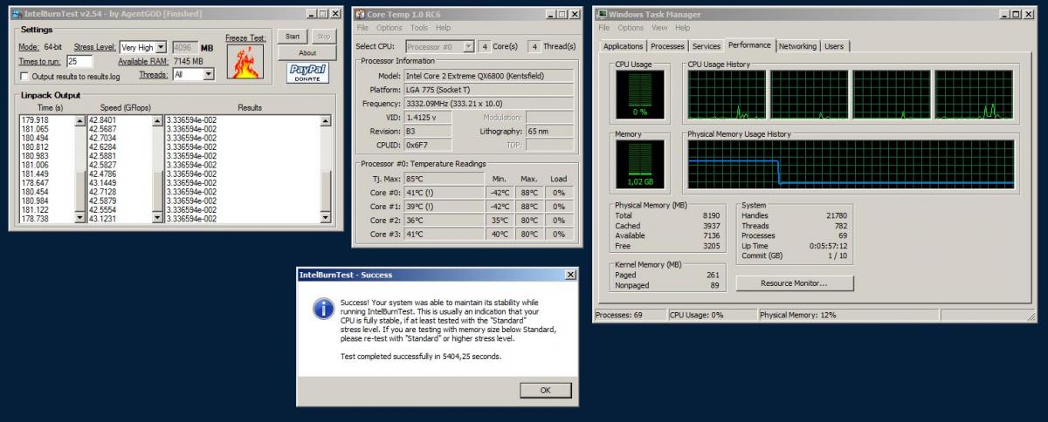The image size is (1048, 422).
Task: Switch to the Users tab
Action: [834, 46]
